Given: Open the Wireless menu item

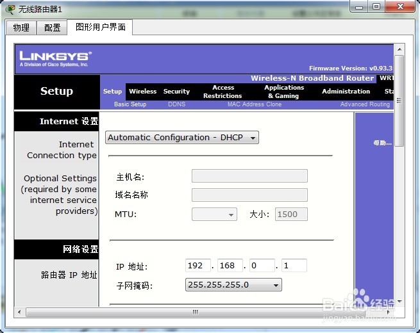Looking at the screenshot, I should (x=143, y=91).
